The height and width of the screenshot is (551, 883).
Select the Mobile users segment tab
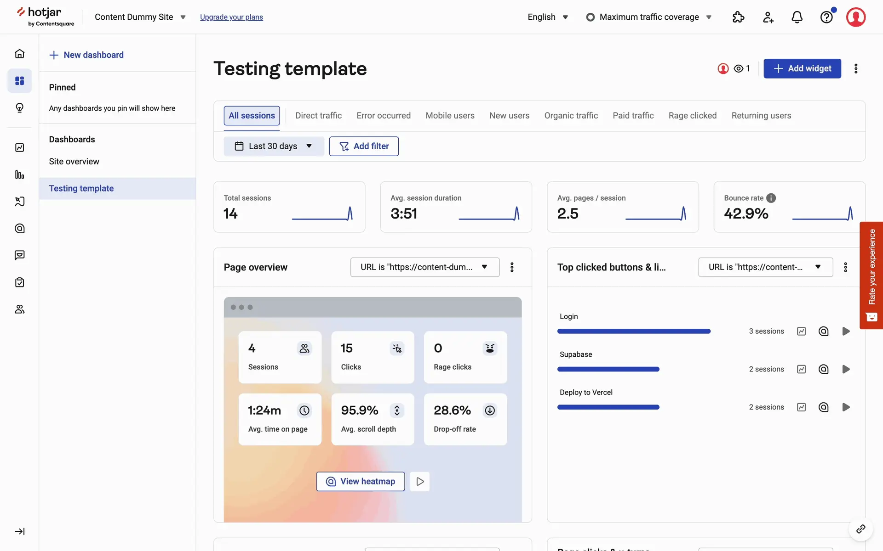tap(450, 116)
